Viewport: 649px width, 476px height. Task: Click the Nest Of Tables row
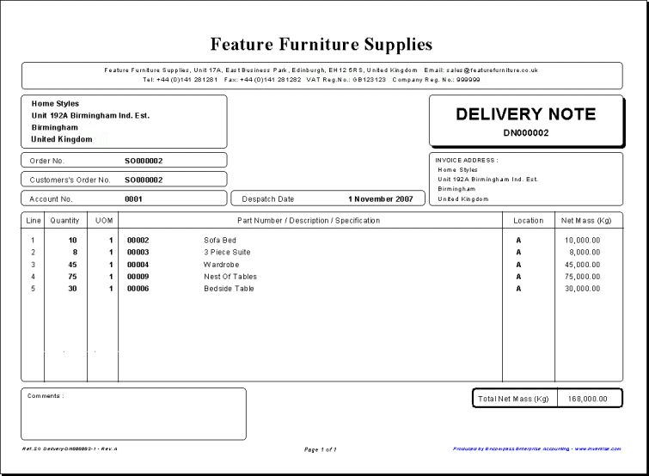click(230, 277)
